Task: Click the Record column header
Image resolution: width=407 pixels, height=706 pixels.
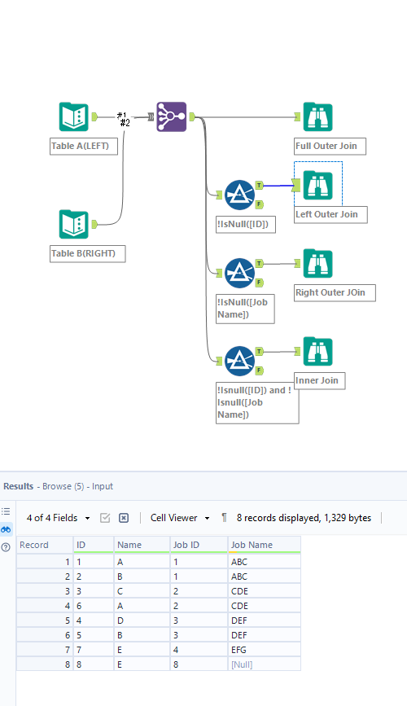Action: click(x=45, y=545)
